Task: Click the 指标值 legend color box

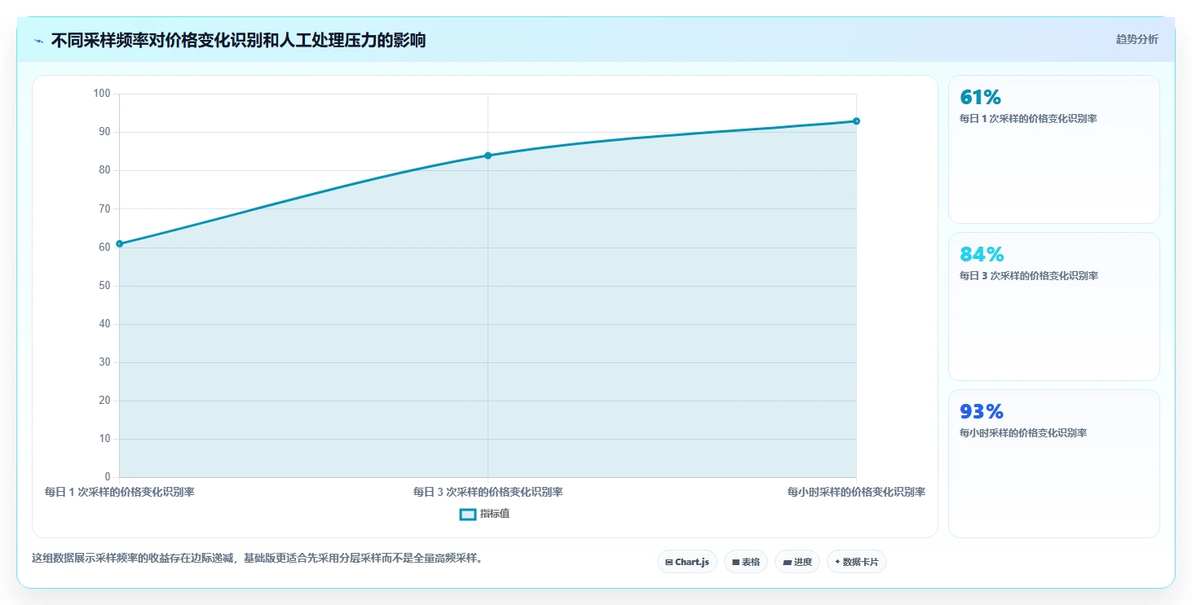Action: (x=468, y=514)
